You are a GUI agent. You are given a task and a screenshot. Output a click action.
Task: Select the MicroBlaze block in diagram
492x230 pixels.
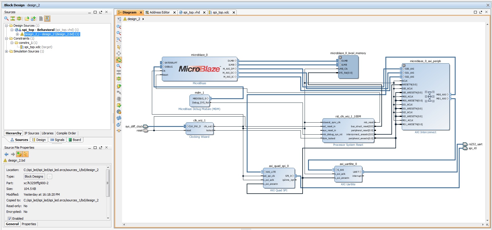(199, 69)
